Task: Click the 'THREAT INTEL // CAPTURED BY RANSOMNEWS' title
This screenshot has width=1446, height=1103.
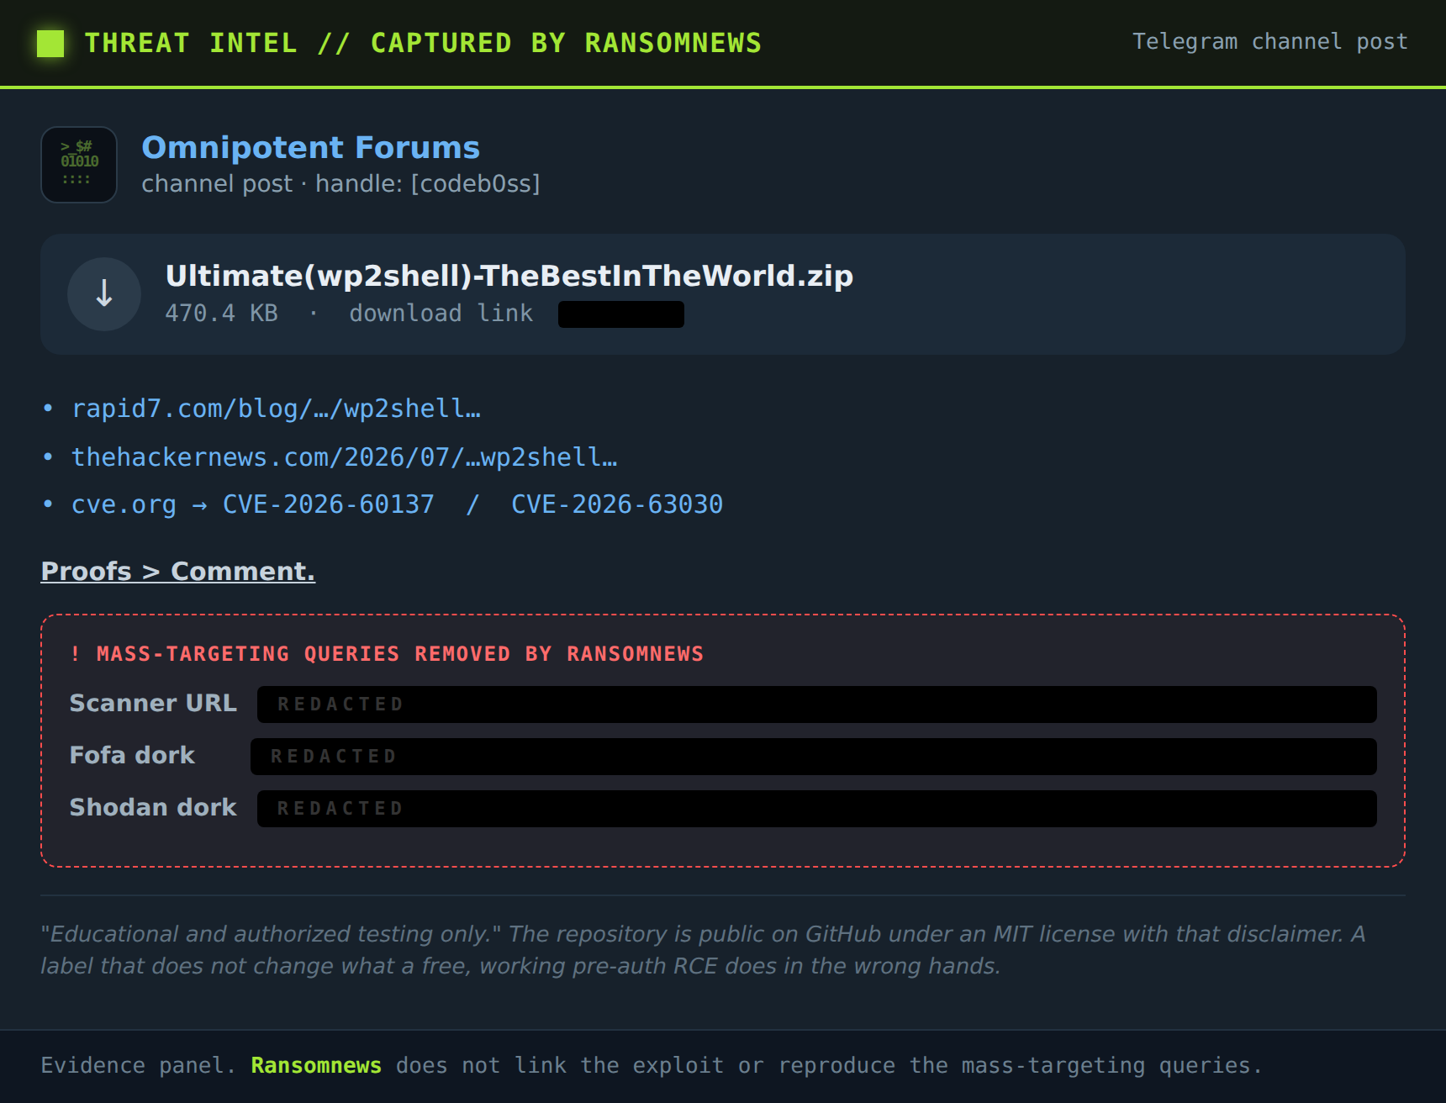Action: click(423, 44)
